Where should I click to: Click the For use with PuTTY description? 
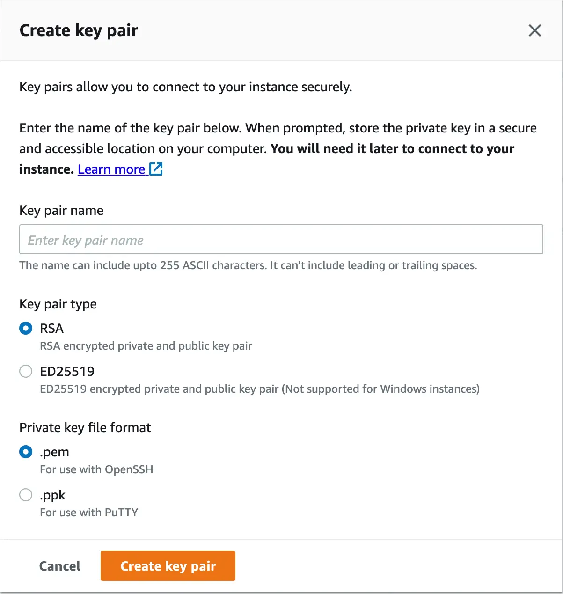click(x=88, y=512)
